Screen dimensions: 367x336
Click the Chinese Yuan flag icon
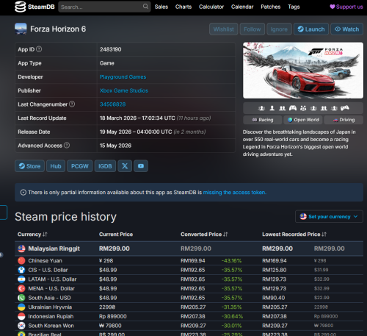[21, 260]
